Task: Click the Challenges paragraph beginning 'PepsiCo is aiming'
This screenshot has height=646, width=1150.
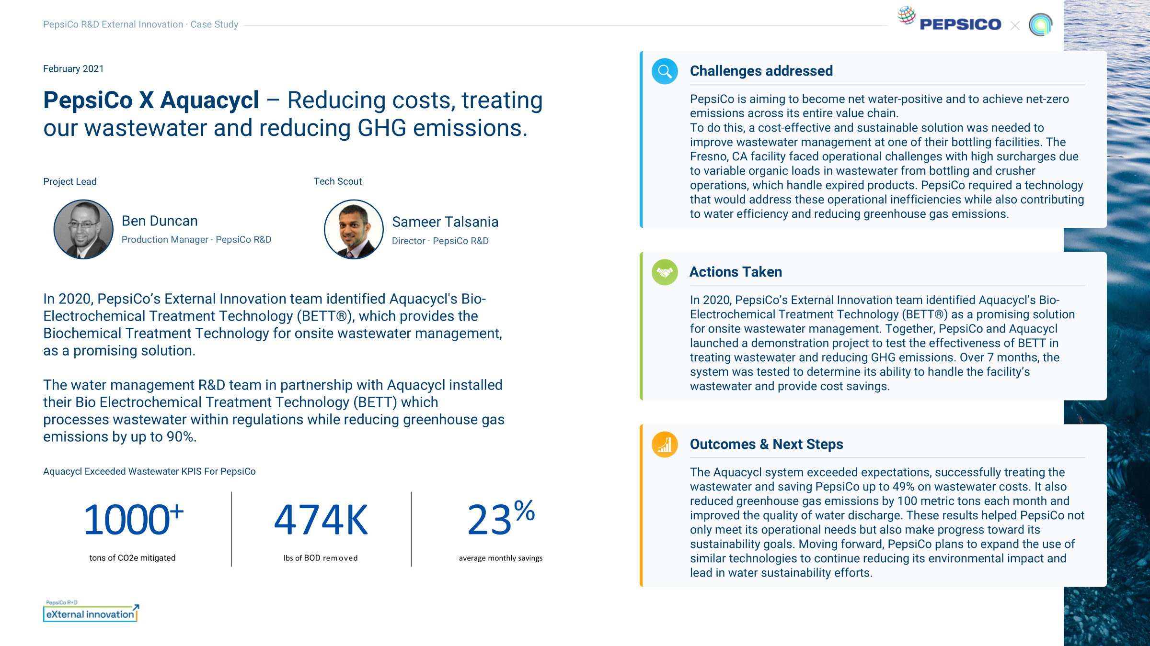Action: click(887, 156)
